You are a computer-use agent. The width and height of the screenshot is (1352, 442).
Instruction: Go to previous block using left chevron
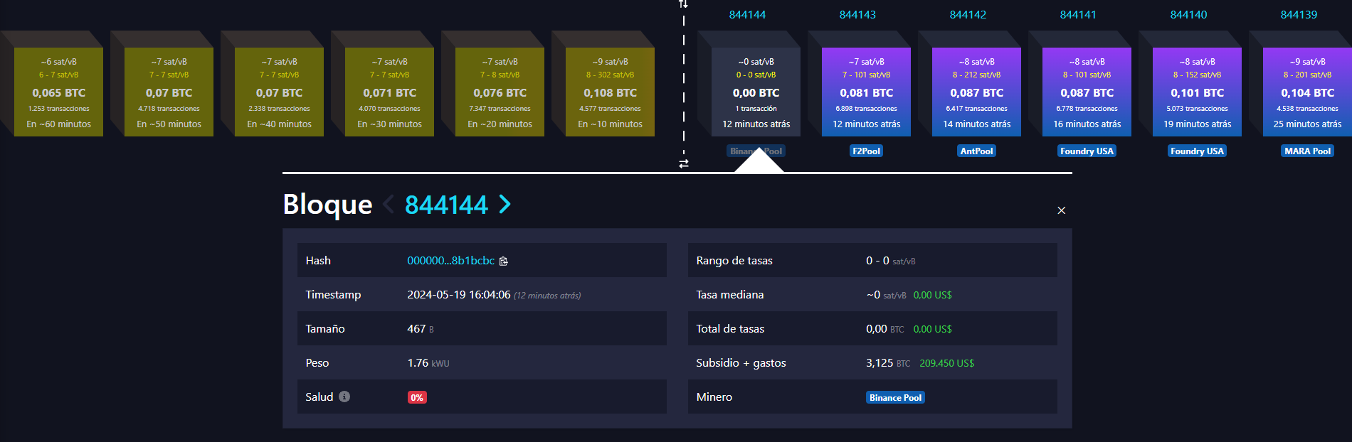(389, 205)
